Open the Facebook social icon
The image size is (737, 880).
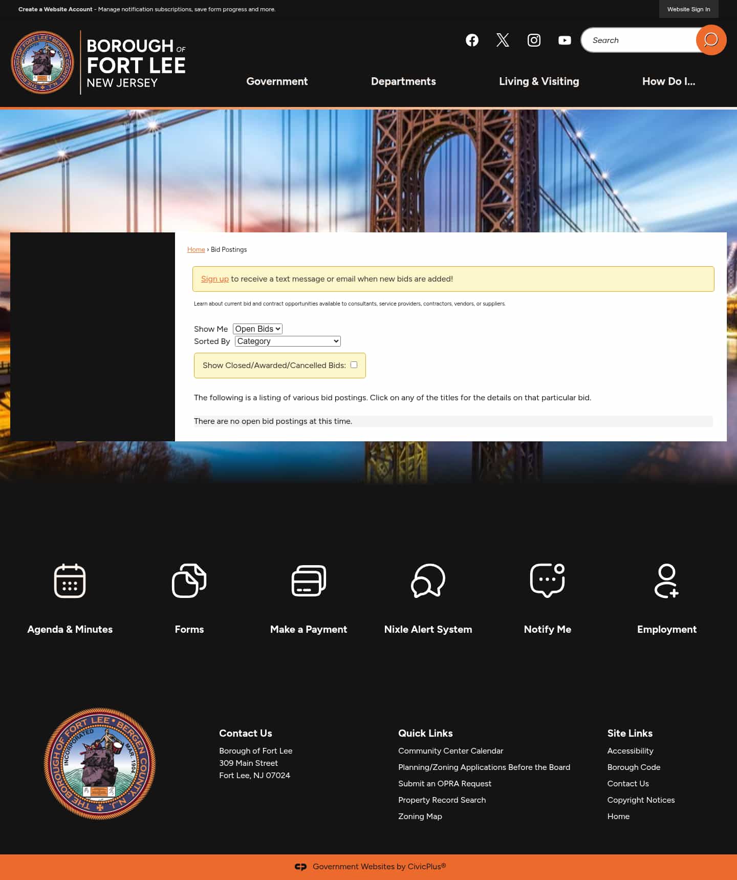coord(472,40)
